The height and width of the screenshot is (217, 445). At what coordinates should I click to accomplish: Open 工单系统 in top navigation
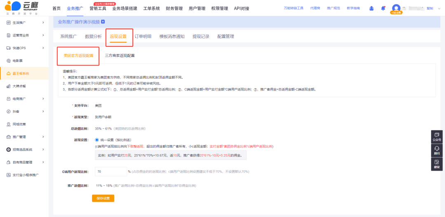[x=152, y=9]
